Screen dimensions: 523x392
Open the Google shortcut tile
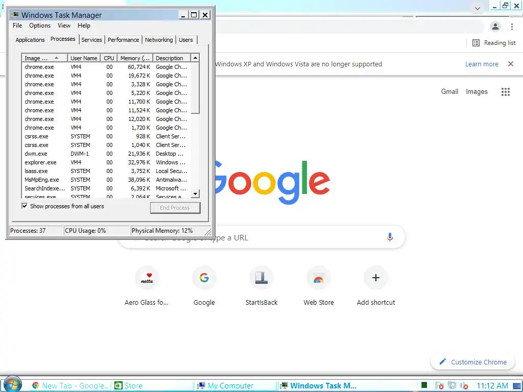tap(204, 286)
